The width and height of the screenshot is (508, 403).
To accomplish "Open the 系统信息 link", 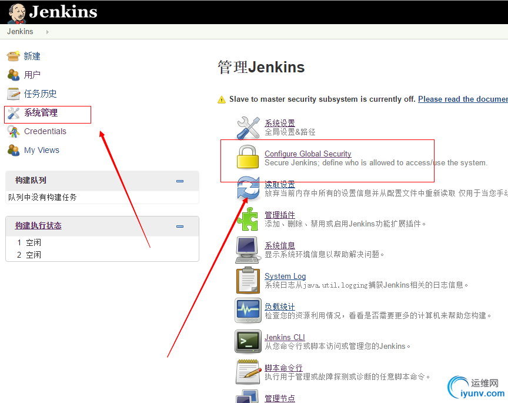I will coord(280,245).
